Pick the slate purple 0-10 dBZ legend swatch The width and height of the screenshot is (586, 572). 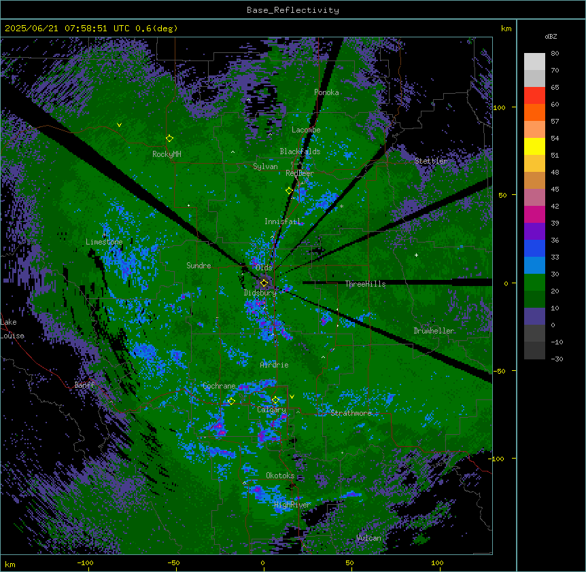point(534,317)
